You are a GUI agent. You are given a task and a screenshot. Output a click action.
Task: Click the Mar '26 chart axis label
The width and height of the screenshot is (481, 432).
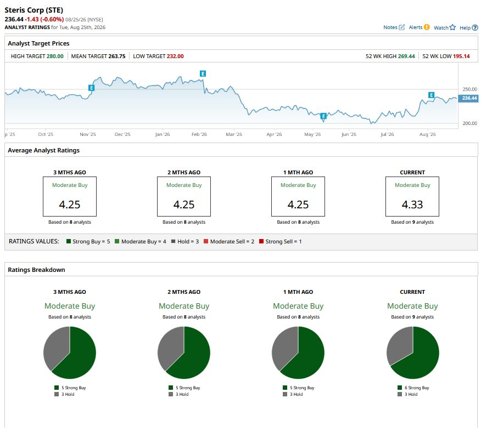(234, 134)
